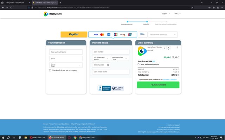Click the address bar URL
Image resolution: width=225 pixels, height=140 pixels.
pos(73,8)
